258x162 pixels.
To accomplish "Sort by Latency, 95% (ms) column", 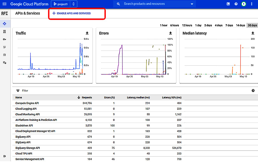I will (172, 98).
